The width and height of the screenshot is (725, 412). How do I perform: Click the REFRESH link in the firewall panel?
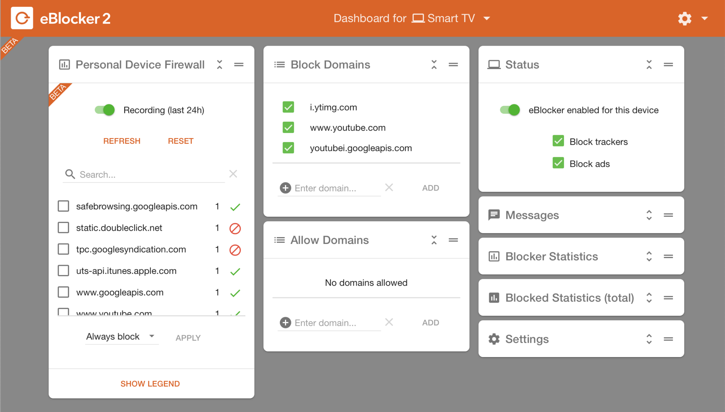click(x=122, y=141)
